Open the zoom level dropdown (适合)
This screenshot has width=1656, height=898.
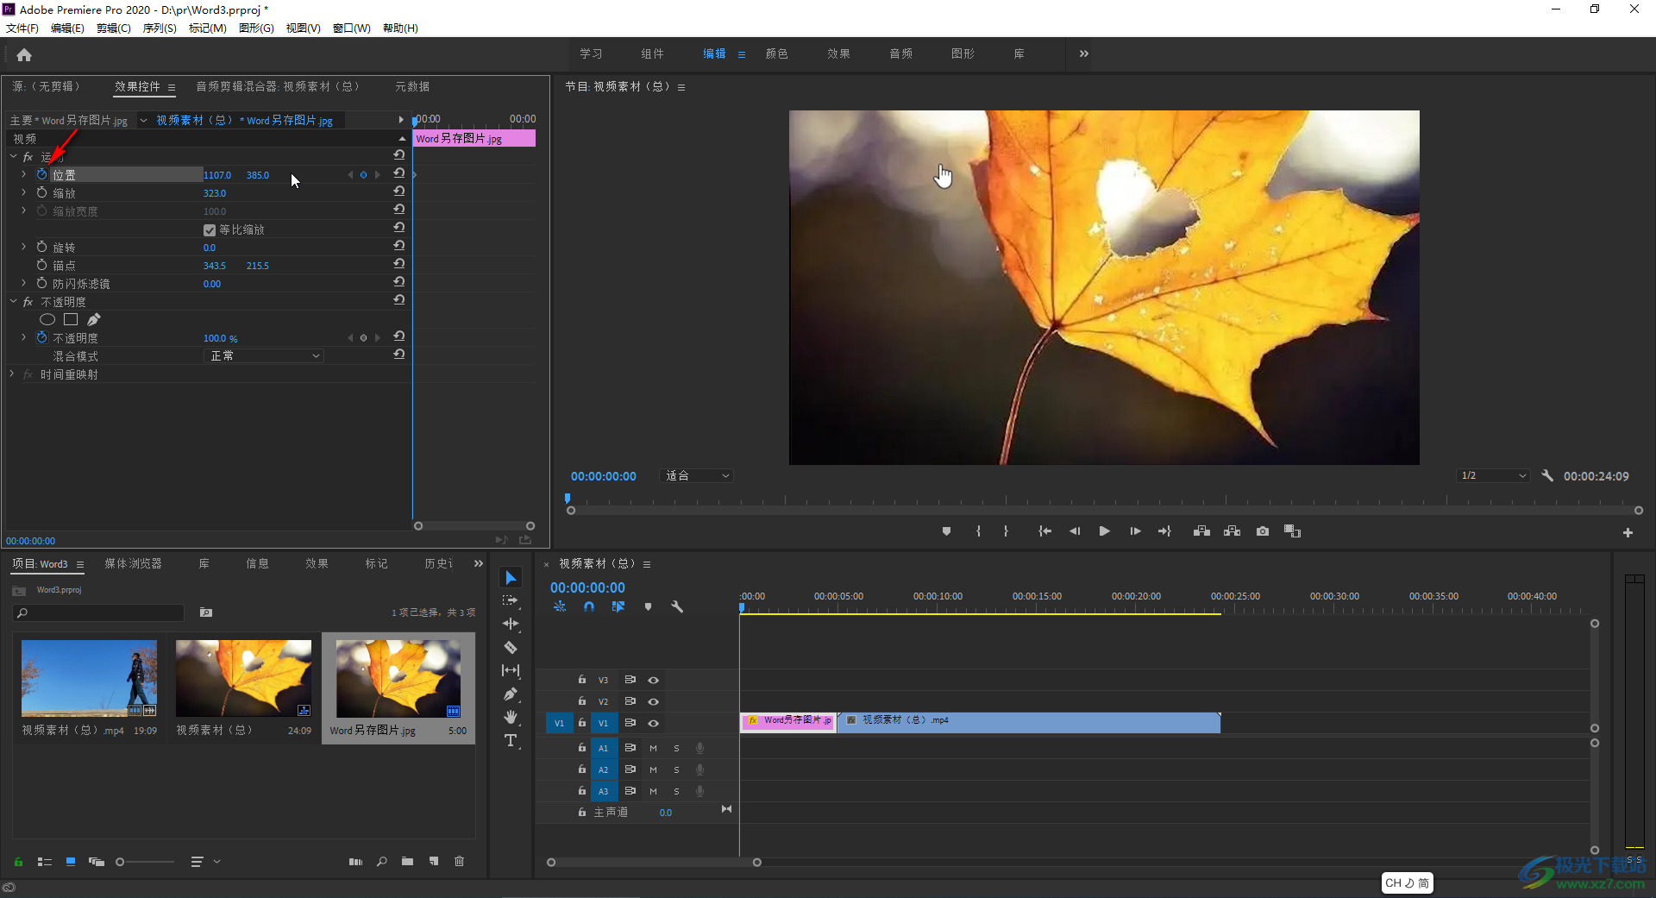[x=697, y=476]
